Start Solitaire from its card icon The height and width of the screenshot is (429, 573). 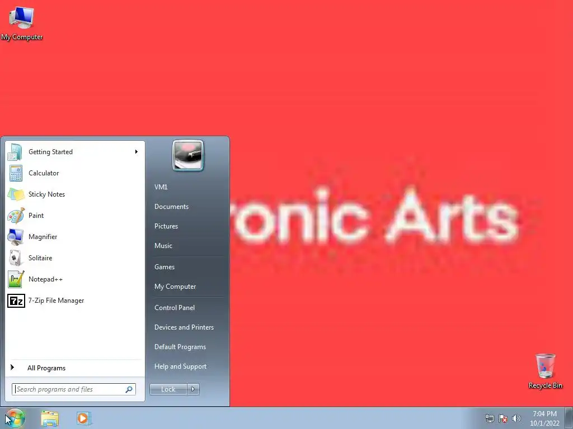click(16, 258)
